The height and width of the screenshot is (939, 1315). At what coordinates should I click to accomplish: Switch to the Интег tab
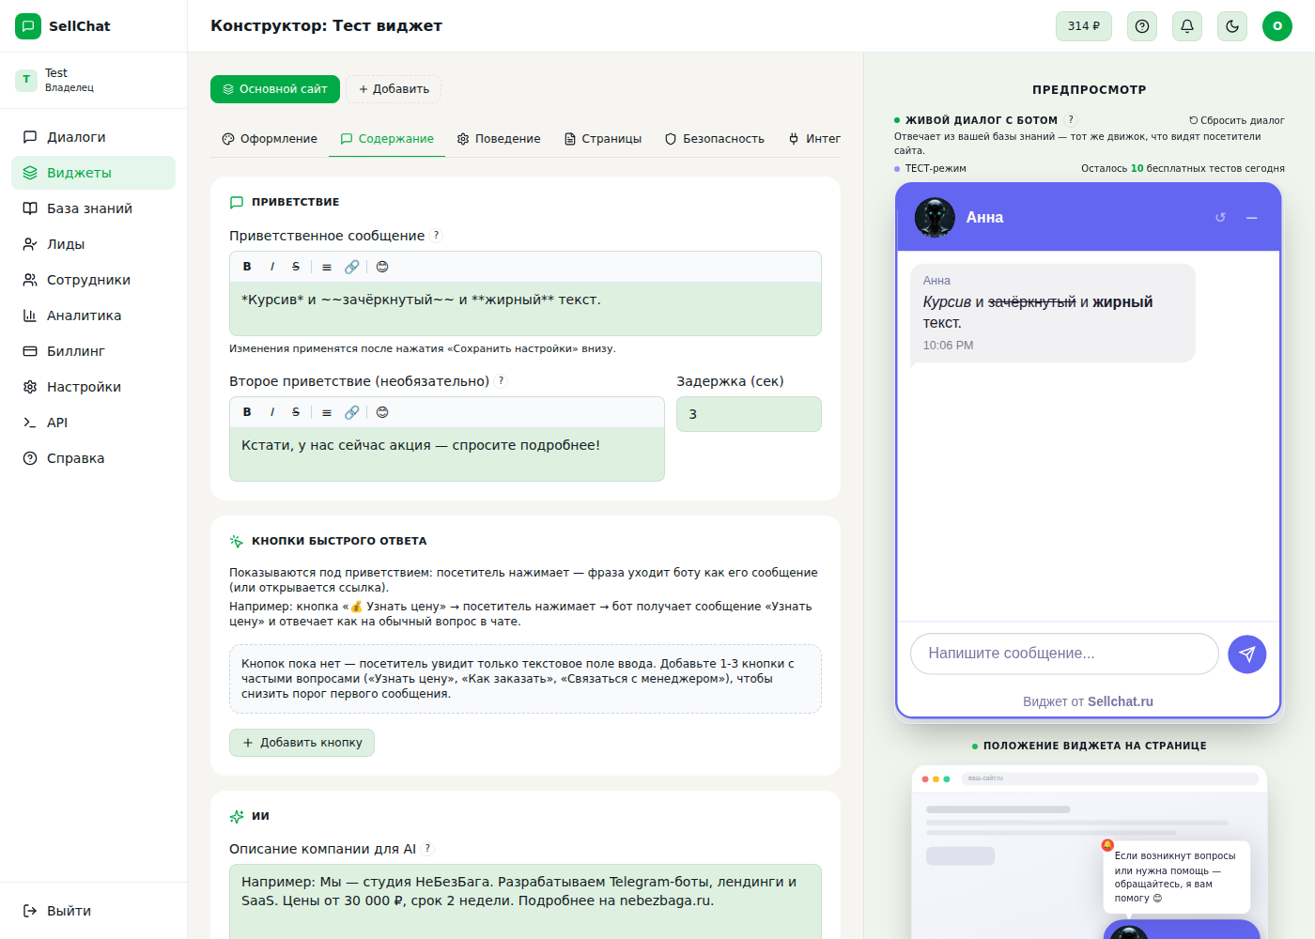814,139
